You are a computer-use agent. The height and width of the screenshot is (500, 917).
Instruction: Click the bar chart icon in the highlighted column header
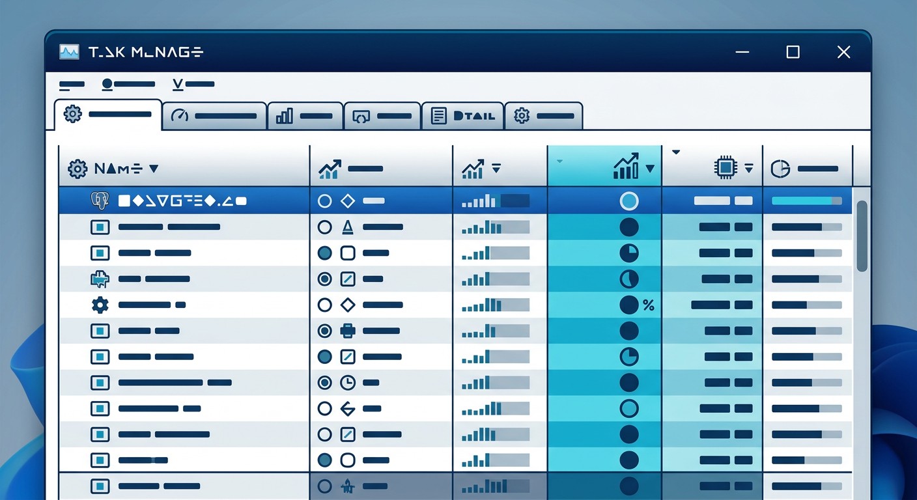coord(627,167)
